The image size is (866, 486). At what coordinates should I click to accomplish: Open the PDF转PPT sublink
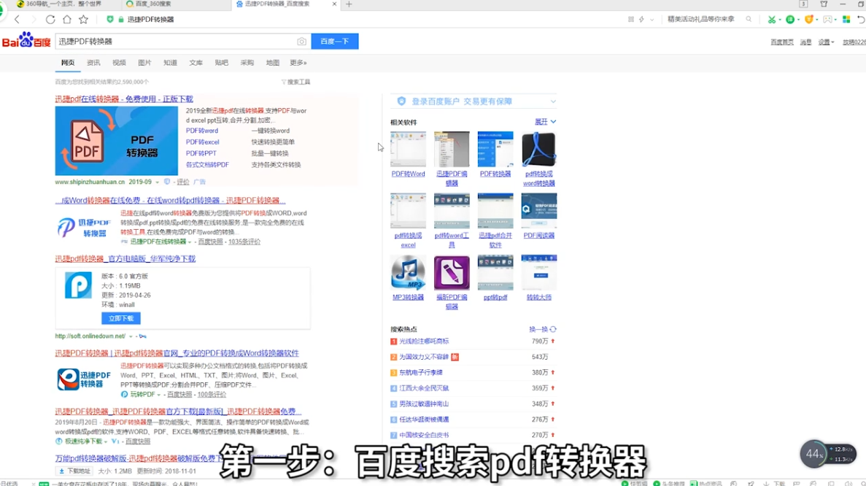201,153
